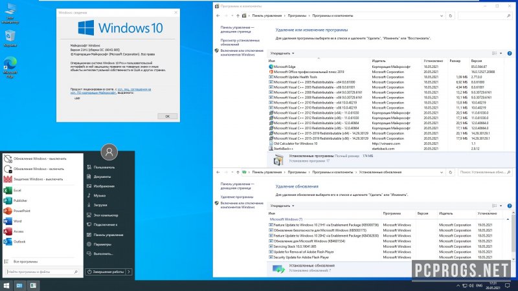Expand address bar history in Programs window
This screenshot has width=518, height=291.
pos(442,16)
